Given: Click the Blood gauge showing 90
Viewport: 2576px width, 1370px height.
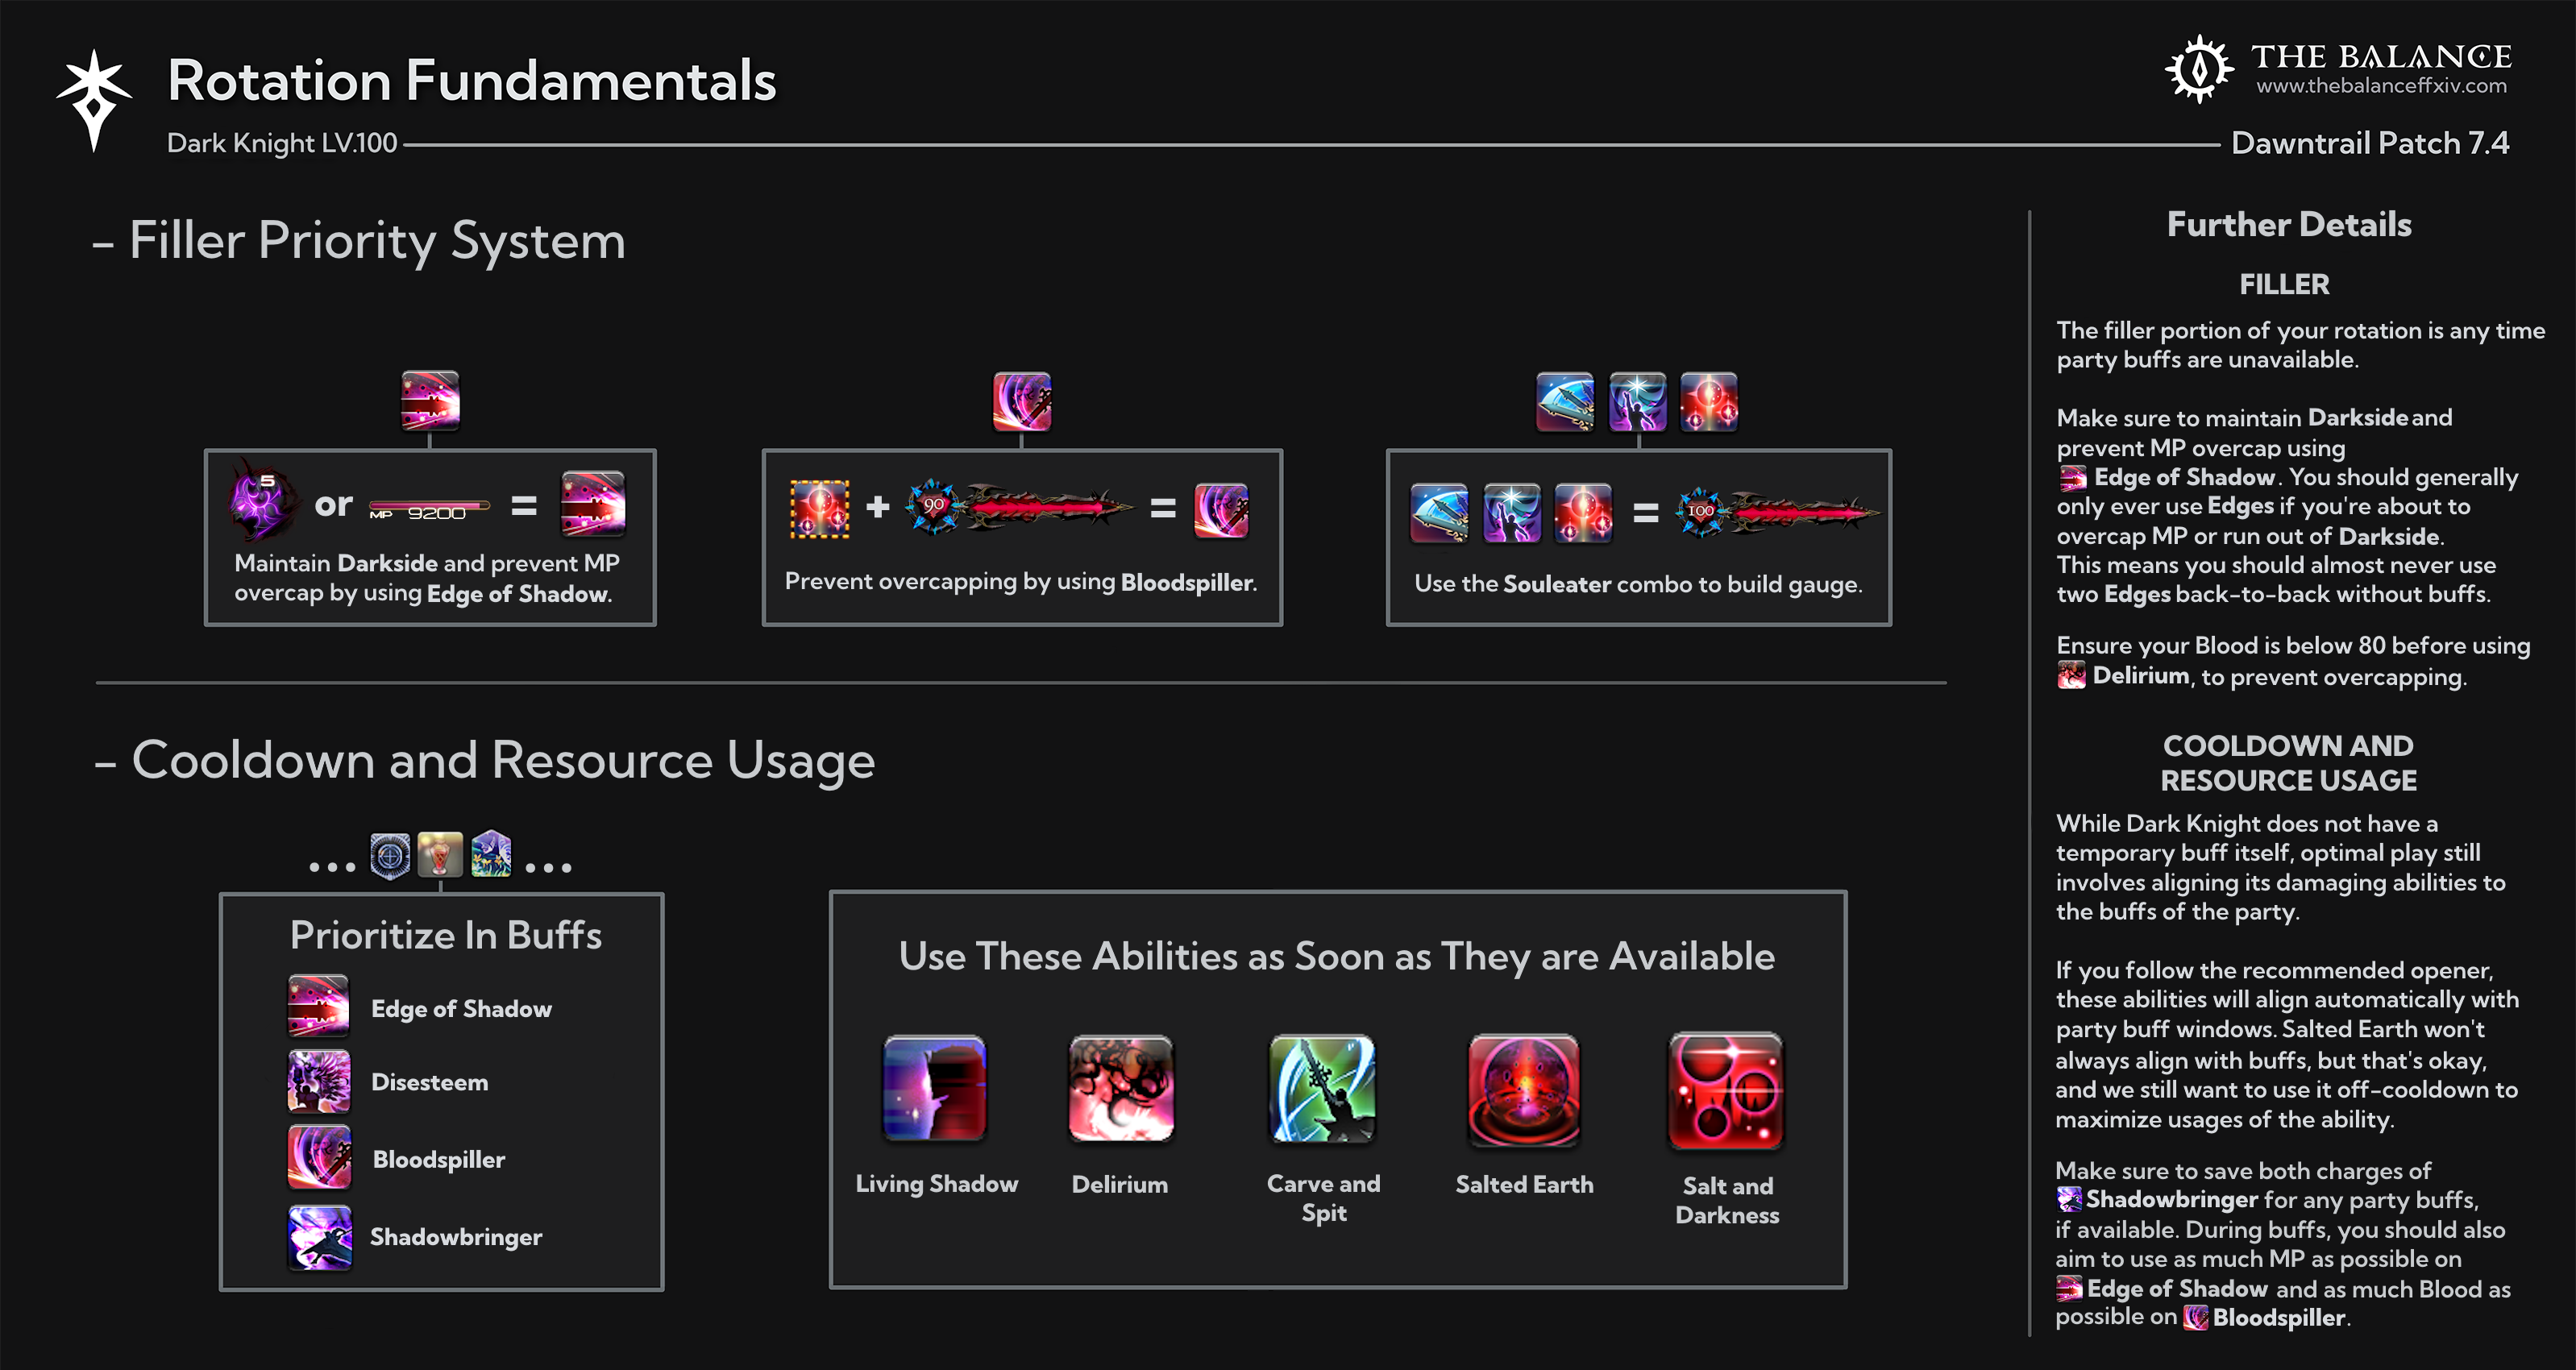Looking at the screenshot, I should coord(1020,508).
